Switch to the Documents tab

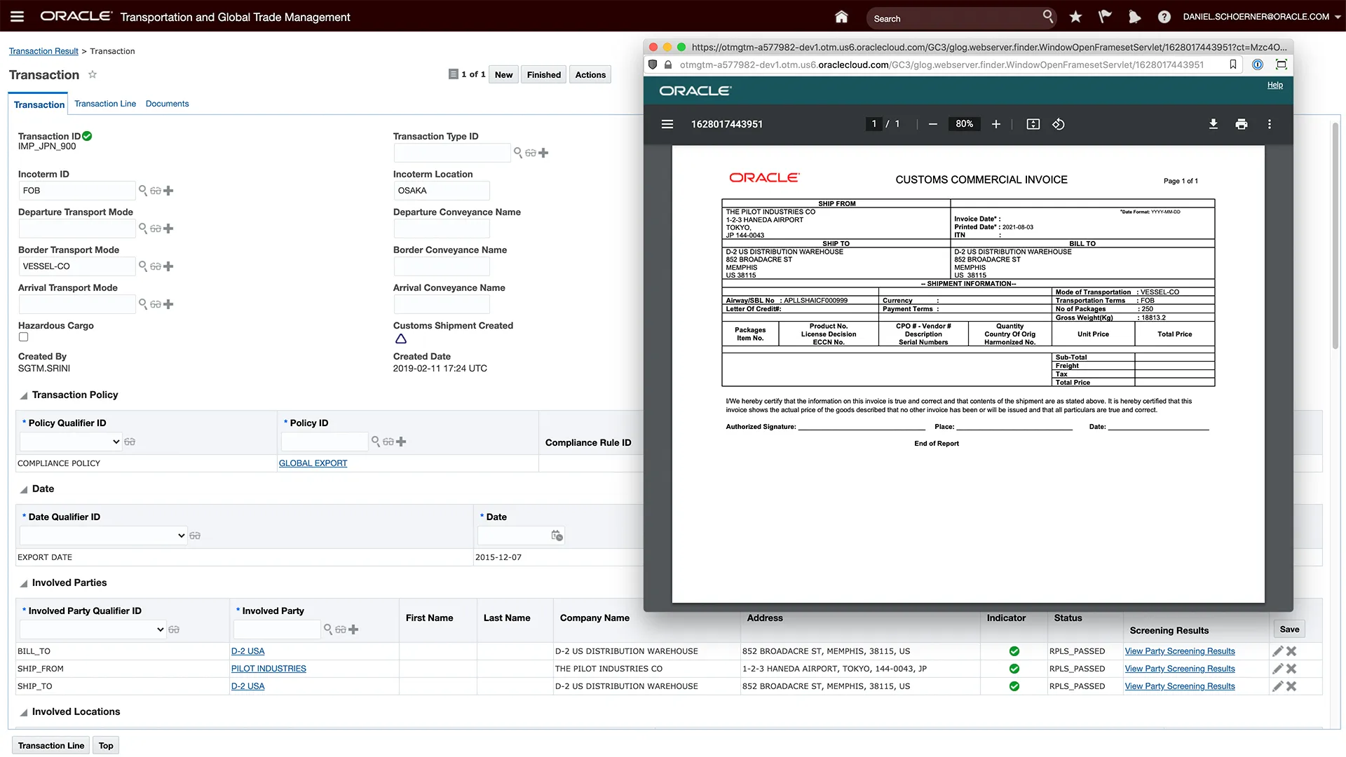[167, 104]
